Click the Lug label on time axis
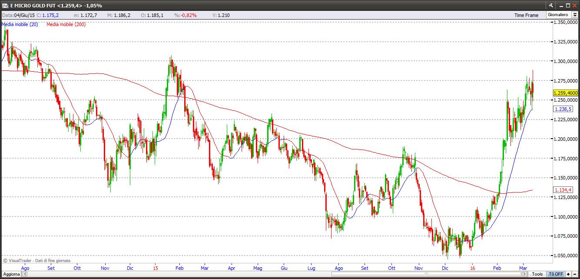 click(x=311, y=268)
